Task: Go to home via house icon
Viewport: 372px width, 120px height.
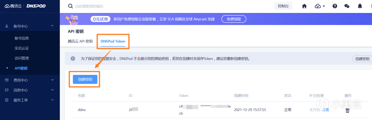Action: [304, 6]
